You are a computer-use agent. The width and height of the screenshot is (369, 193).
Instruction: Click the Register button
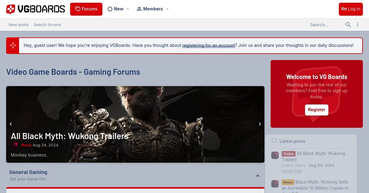tap(316, 110)
